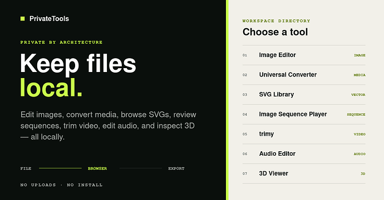Click the AUDIO category tag
384x200 pixels.
click(360, 154)
